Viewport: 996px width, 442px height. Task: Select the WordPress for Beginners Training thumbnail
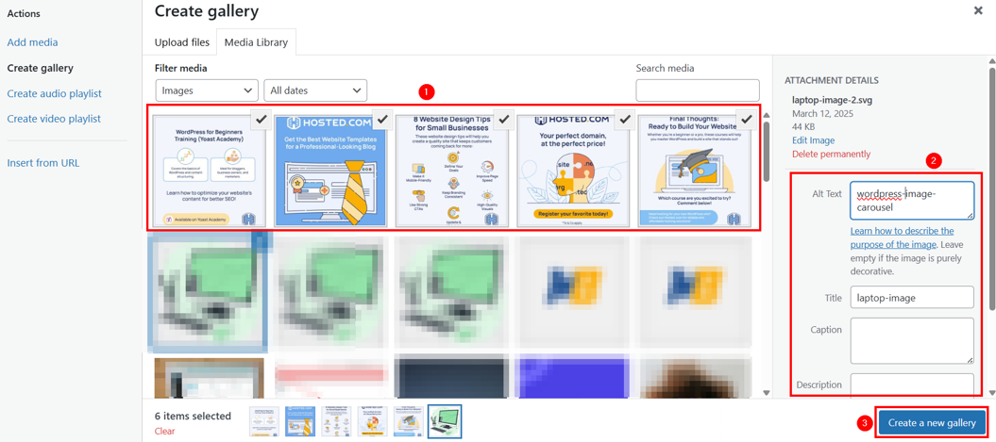point(210,171)
